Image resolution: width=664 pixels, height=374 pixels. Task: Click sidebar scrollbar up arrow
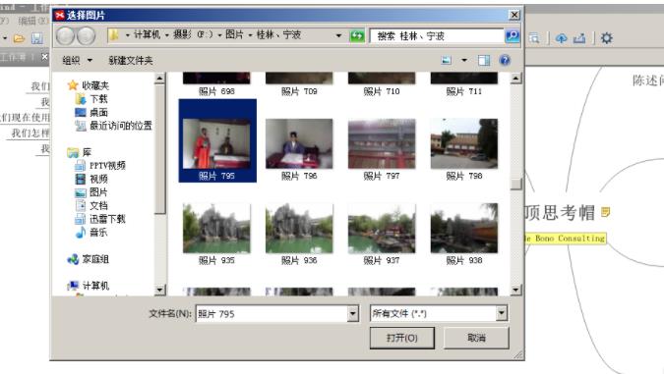click(x=159, y=79)
